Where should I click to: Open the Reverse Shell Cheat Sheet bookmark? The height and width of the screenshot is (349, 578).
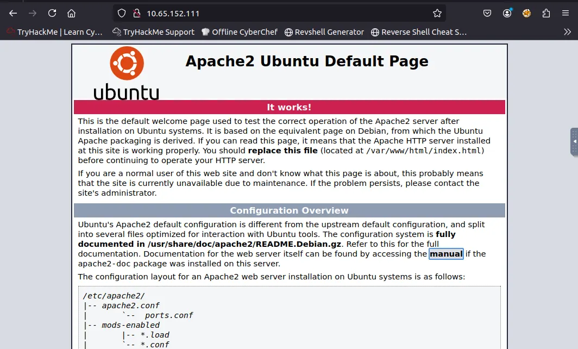tap(418, 32)
